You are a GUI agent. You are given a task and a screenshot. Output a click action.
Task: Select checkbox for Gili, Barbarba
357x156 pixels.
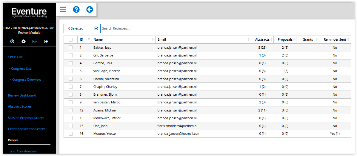click(70, 55)
